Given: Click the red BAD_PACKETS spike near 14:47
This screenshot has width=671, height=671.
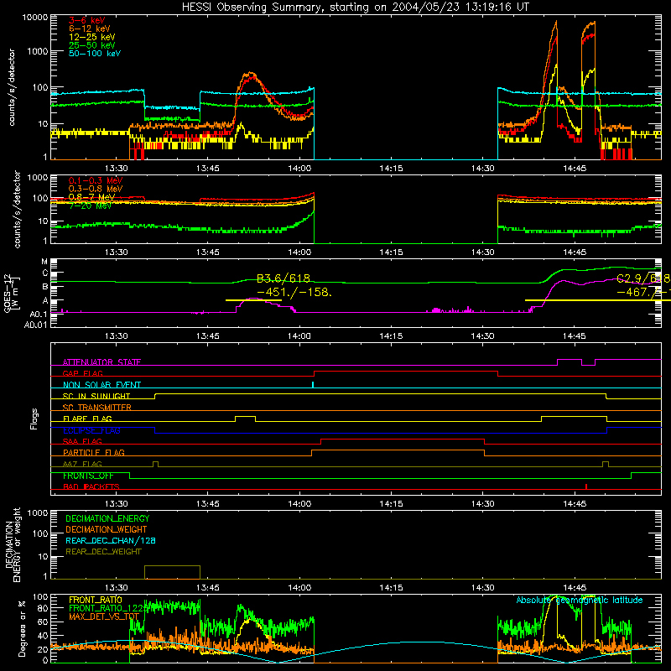Looking at the screenshot, I should click(x=585, y=486).
